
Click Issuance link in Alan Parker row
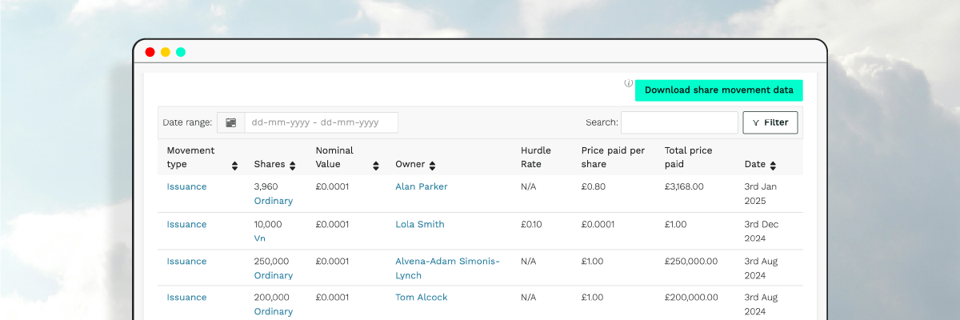pos(186,186)
